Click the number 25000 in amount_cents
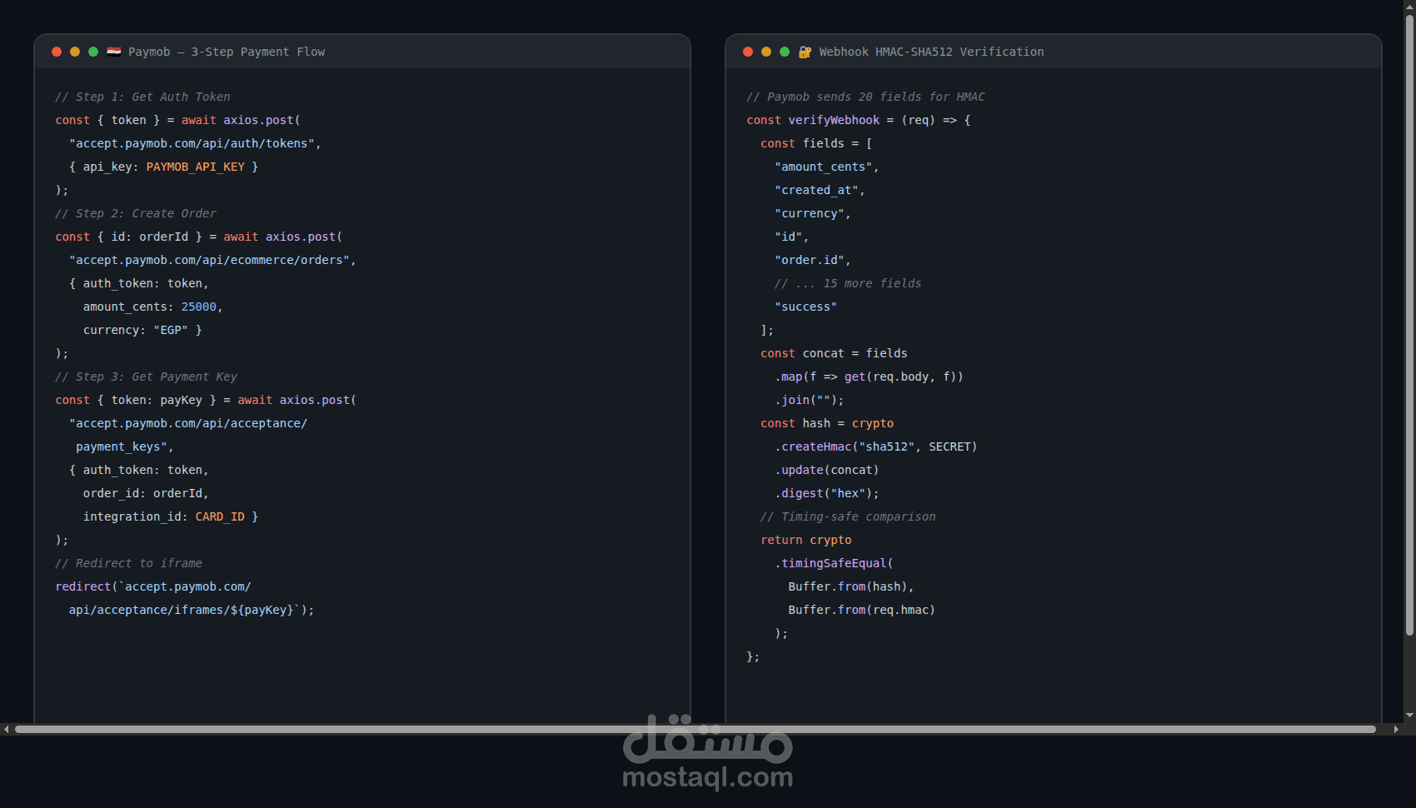The width and height of the screenshot is (1416, 808). [199, 307]
